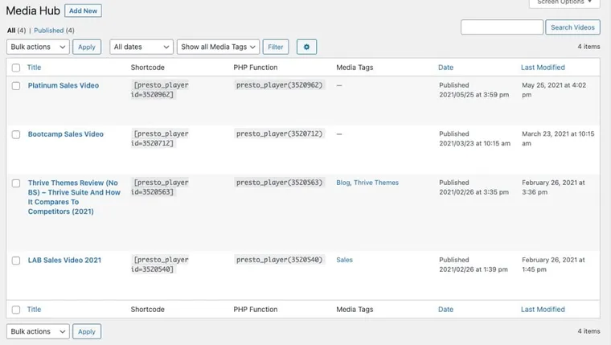Screen dimensions: 611x345
Task: Click the header Shortcode column label
Action: point(147,68)
